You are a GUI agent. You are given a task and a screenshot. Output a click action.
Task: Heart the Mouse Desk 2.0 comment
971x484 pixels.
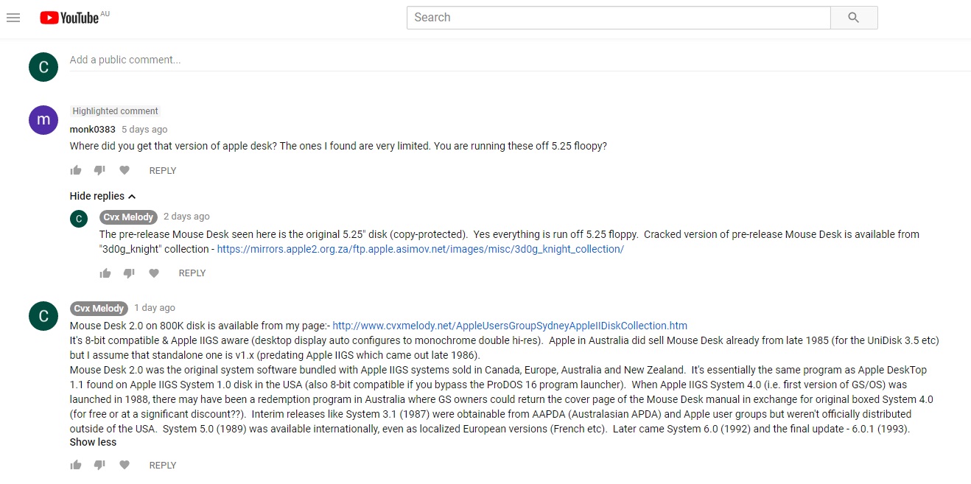[125, 465]
